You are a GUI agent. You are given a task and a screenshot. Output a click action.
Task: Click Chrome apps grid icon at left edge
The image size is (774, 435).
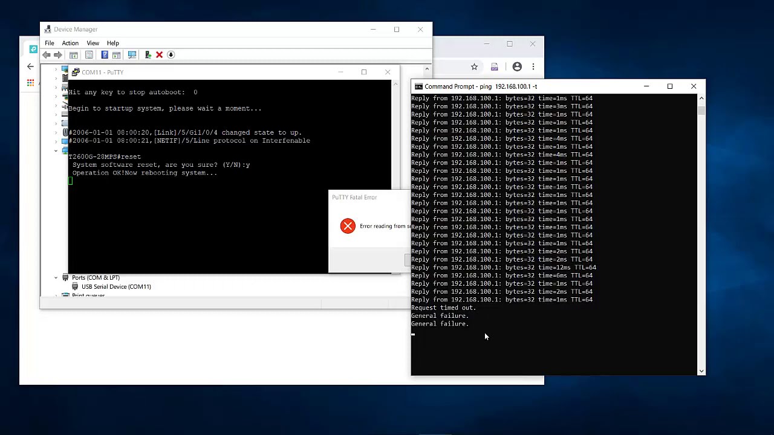coord(30,82)
